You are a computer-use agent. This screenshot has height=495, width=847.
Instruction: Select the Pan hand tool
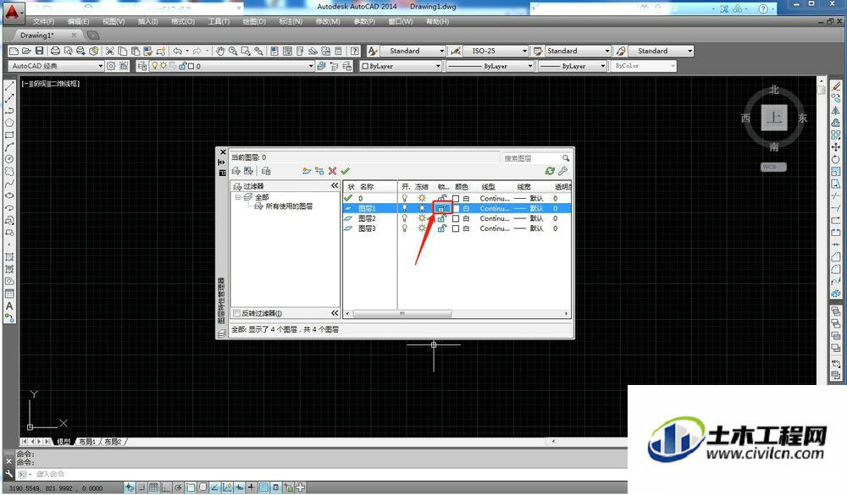220,51
